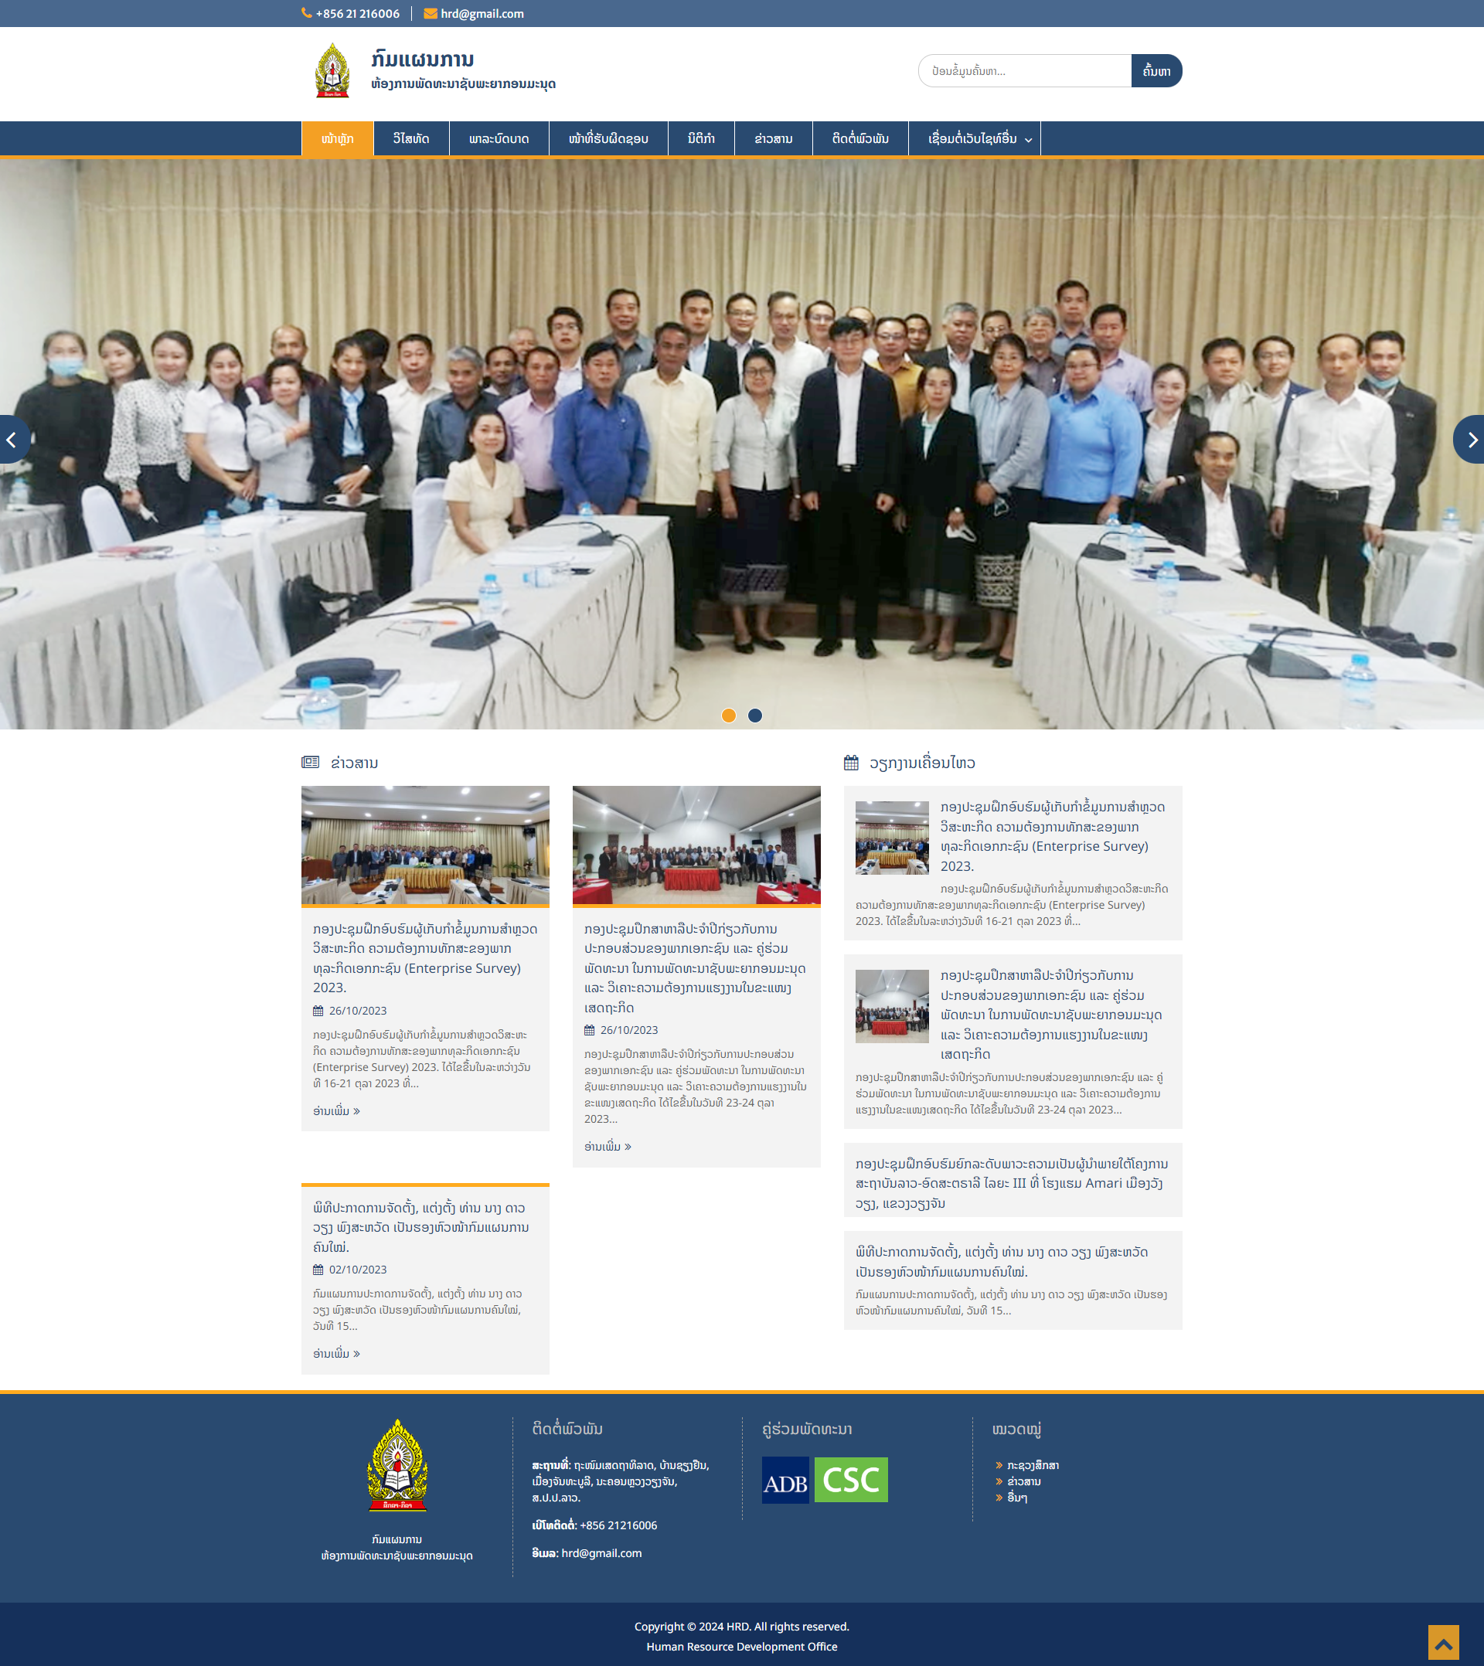The image size is (1484, 1666).
Task: Open the ວິໄສທັດ menu item
Action: [411, 138]
